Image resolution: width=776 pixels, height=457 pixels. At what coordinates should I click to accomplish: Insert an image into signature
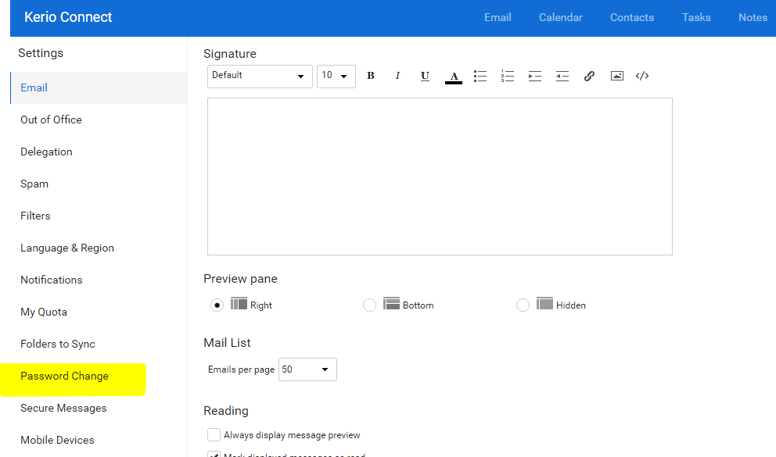point(617,76)
